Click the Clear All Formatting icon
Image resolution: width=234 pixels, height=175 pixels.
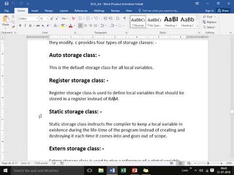(x=73, y=18)
